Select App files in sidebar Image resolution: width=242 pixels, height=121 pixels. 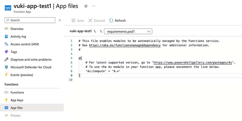(32, 108)
